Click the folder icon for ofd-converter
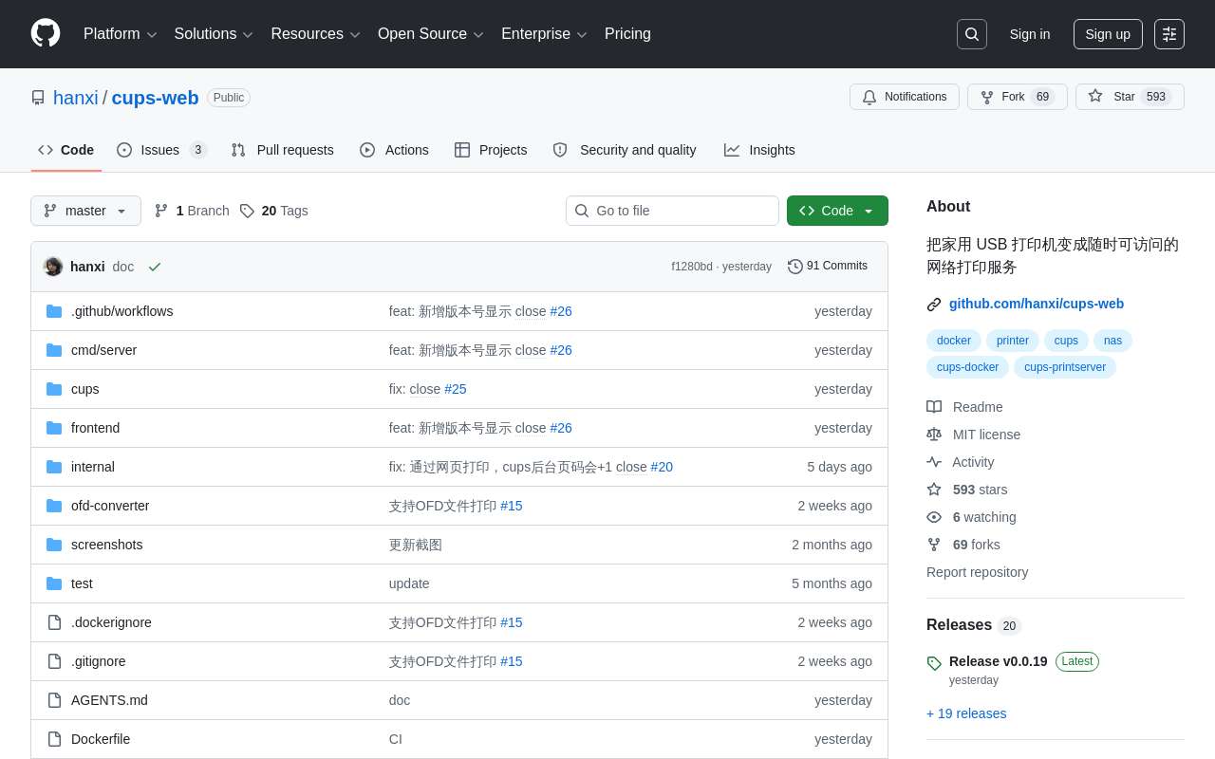 click(54, 506)
